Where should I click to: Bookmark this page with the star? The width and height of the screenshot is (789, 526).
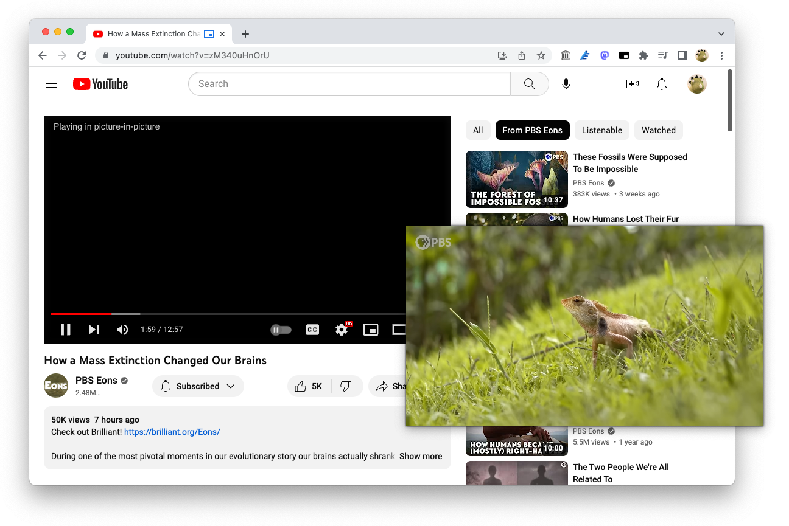coord(541,55)
